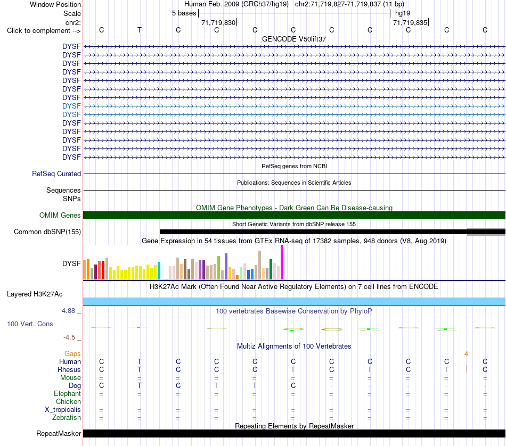Click the 71,719,830 coordinate marker
Viewport: 506px width, 446px height.
[218, 22]
